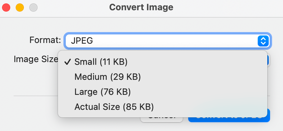Choose Medium (29 KB) image size
This screenshot has height=131, width=283.
162,77
